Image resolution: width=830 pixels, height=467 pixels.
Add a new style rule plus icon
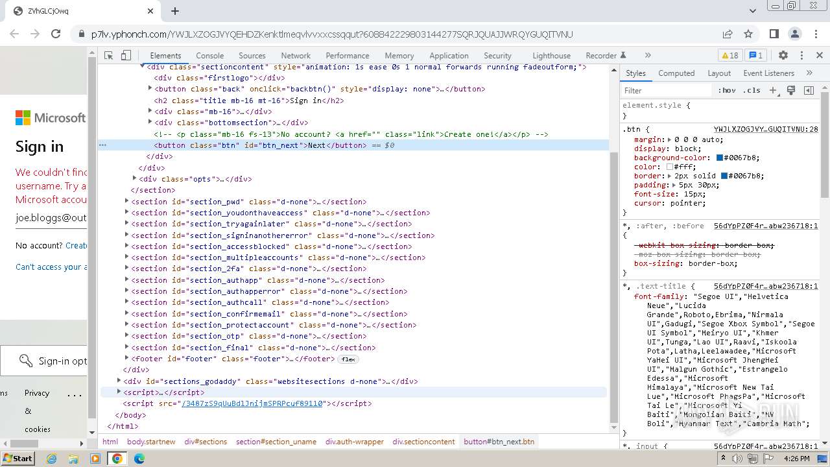[x=773, y=90]
